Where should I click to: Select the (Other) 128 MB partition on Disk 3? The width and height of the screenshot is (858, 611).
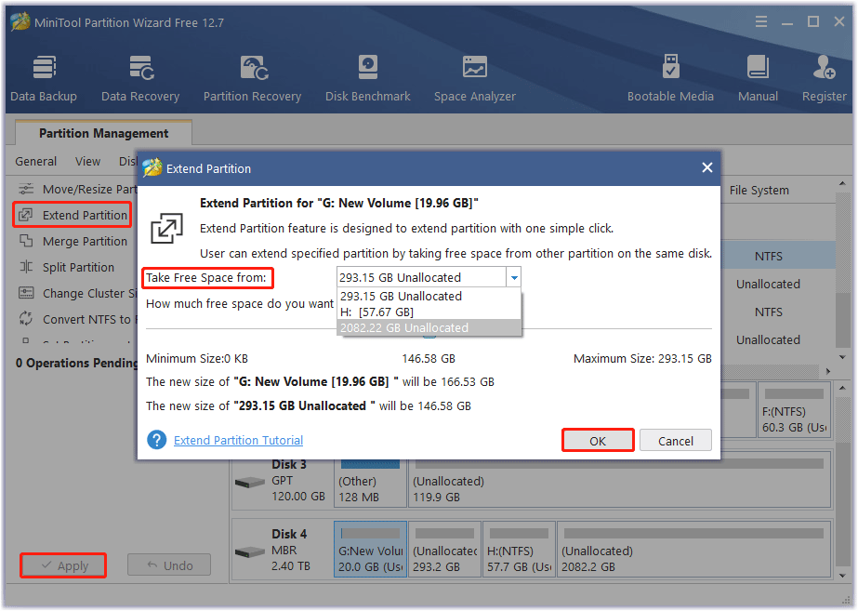click(370, 481)
